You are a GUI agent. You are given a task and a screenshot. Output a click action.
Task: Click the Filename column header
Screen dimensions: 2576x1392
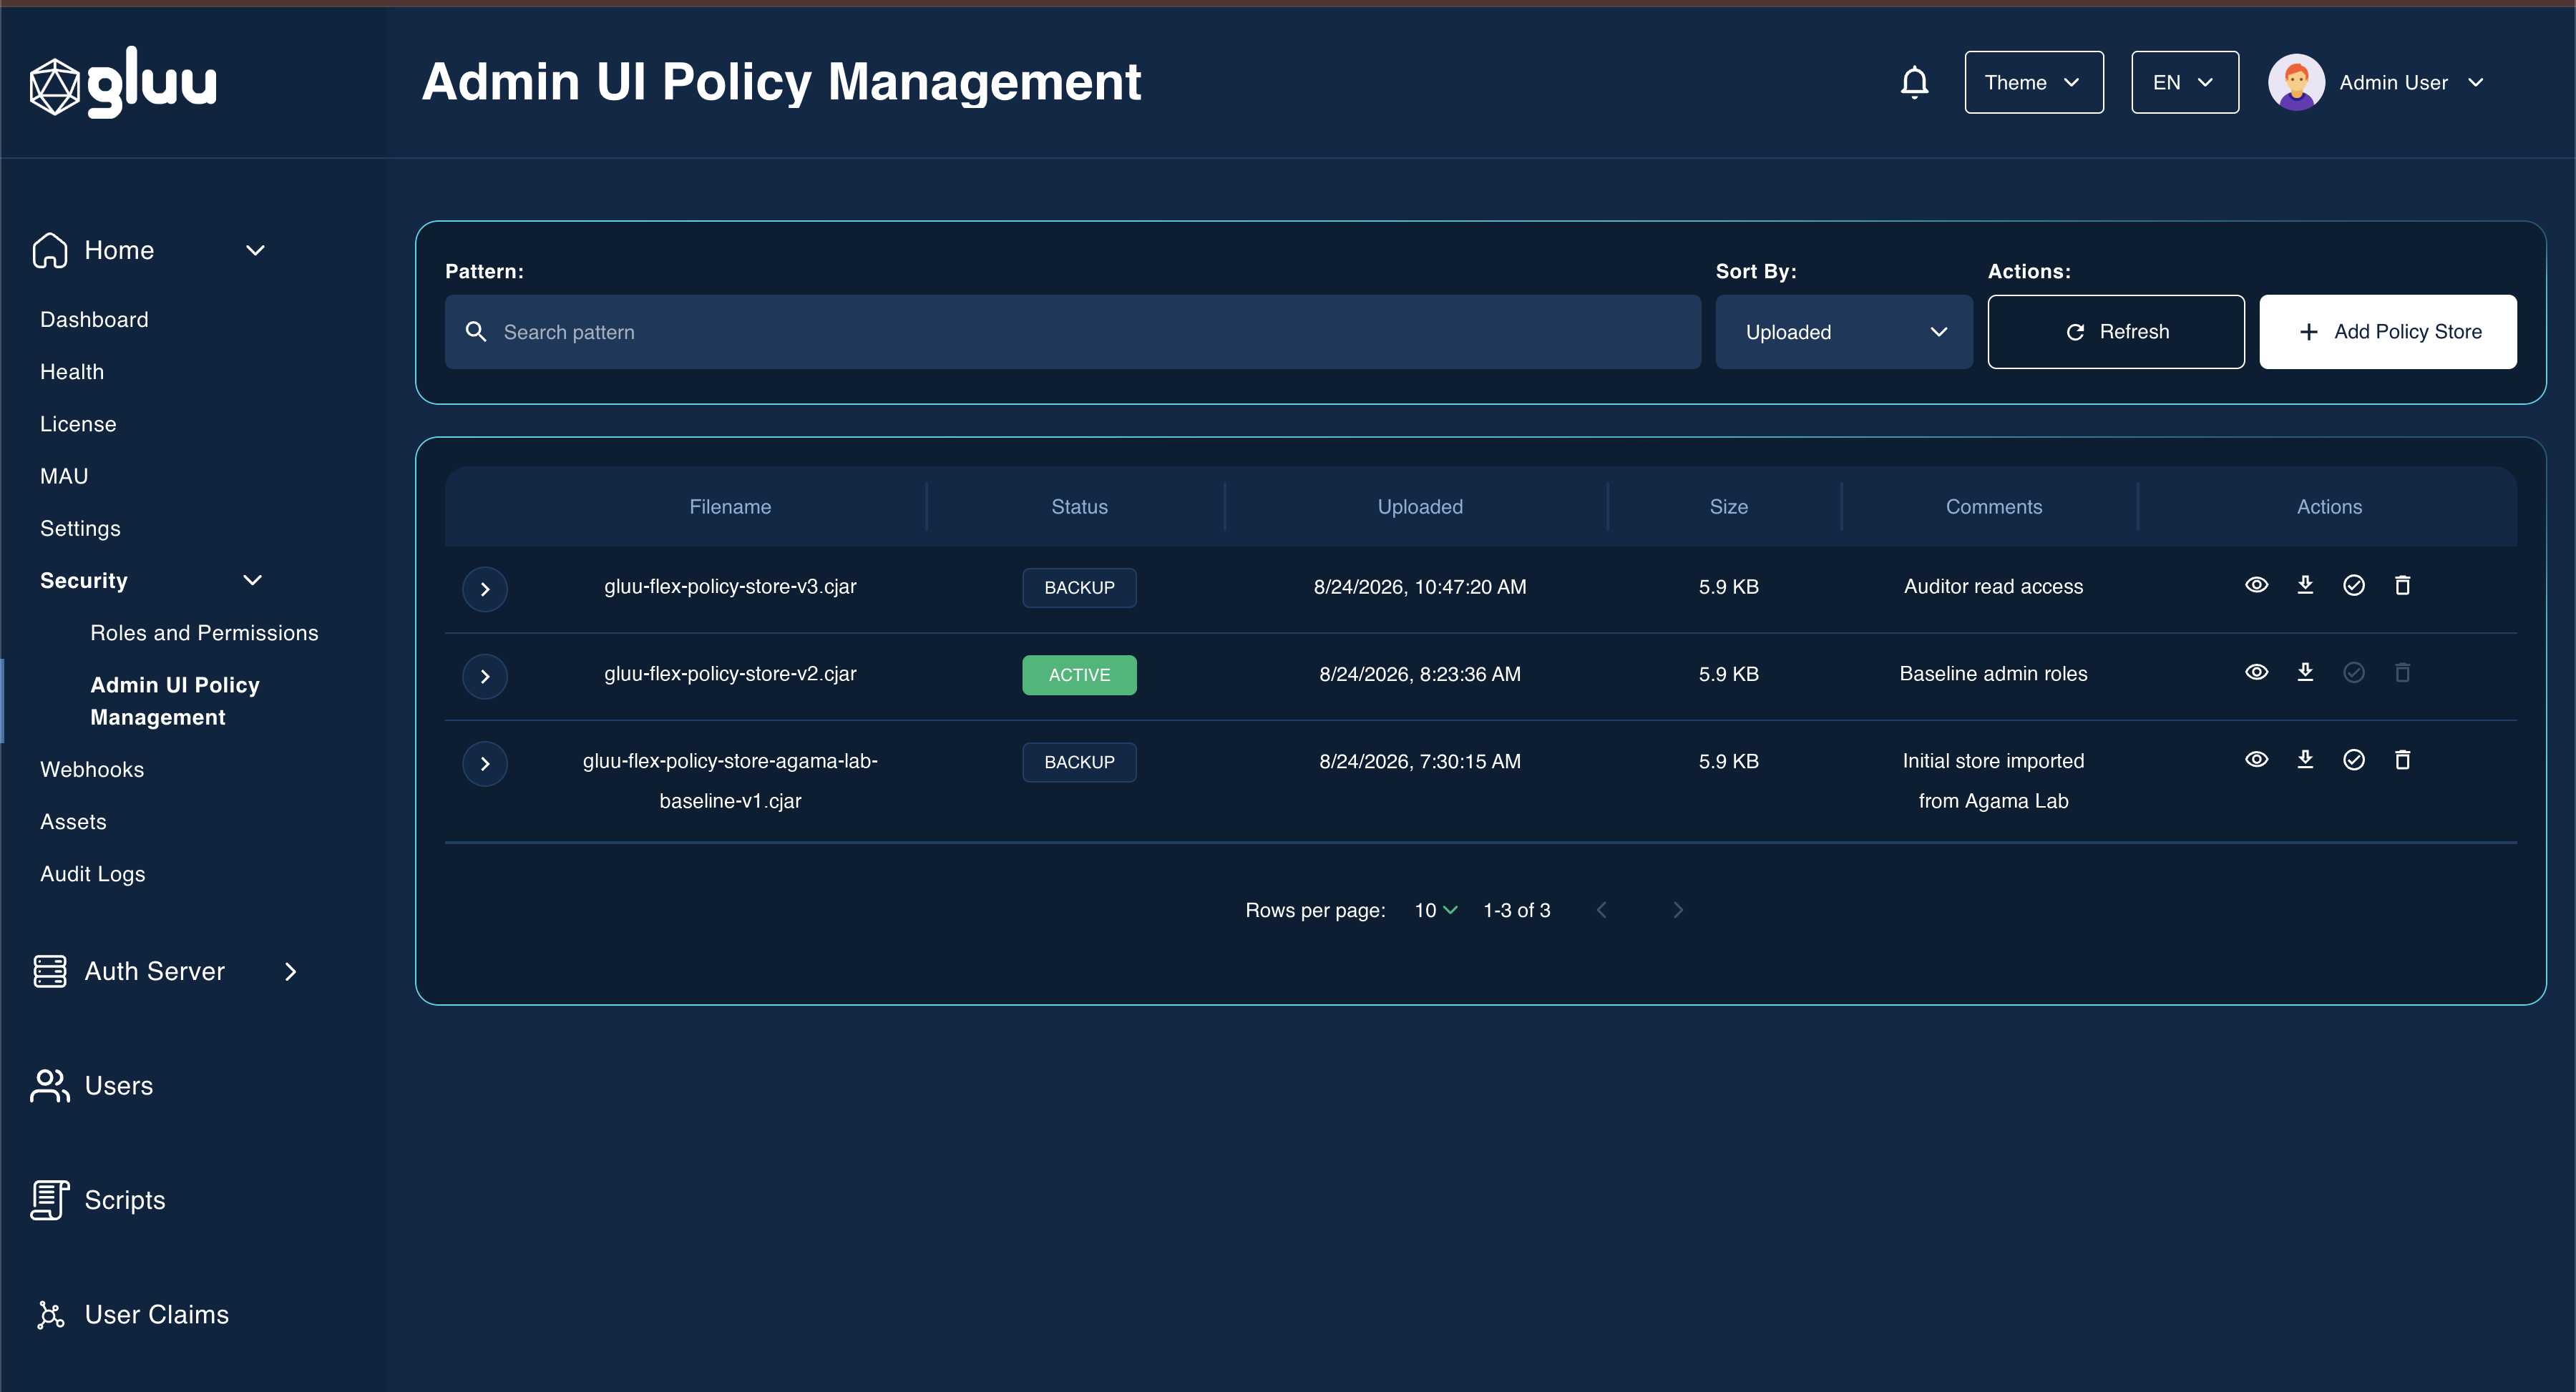(x=730, y=507)
